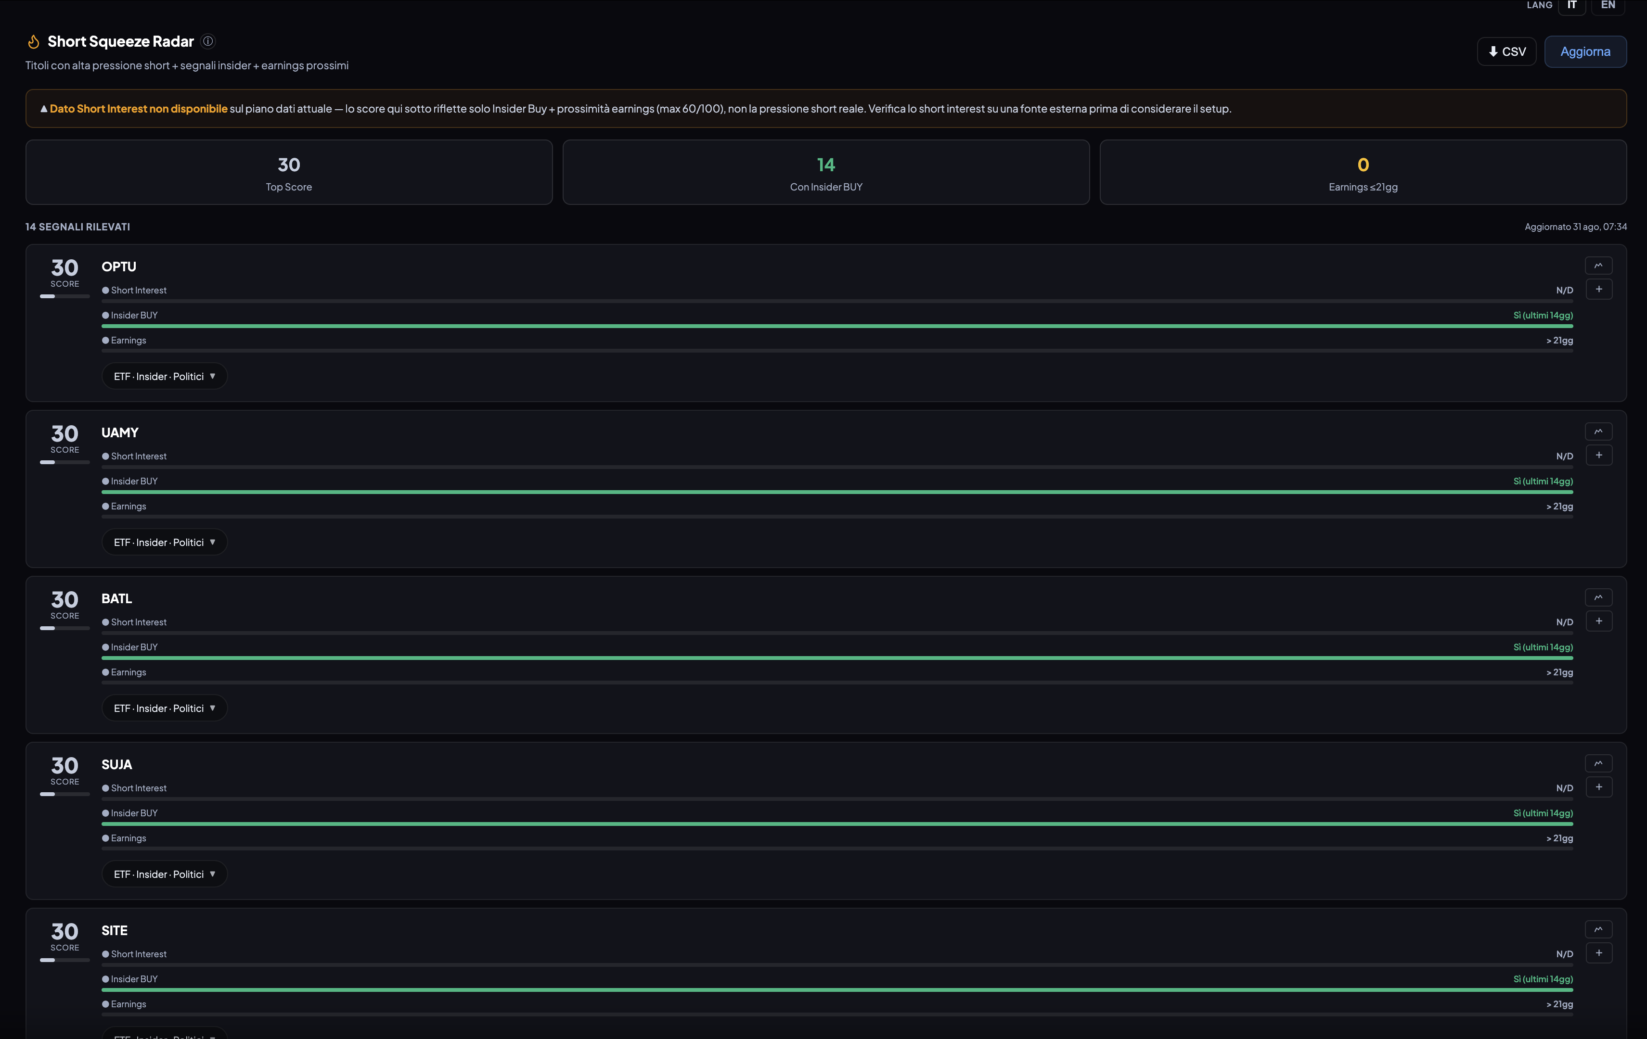Click the Short Squeeze Radar title
This screenshot has height=1039, width=1647.
120,42
